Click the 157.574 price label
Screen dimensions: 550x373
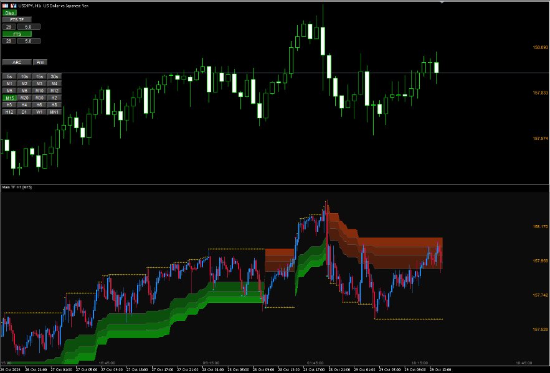click(540, 139)
